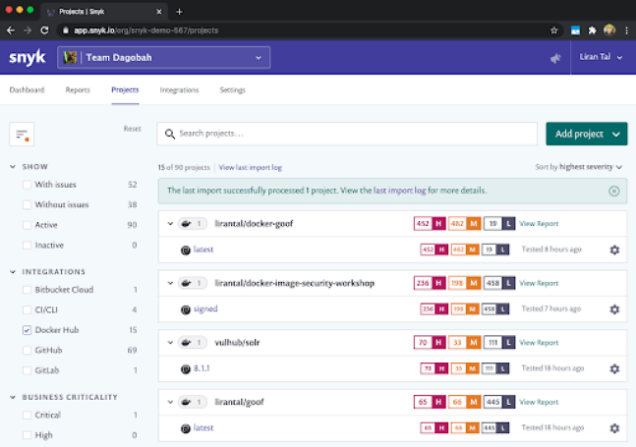Collapse the lirantal/docker-goof project group
Viewport: 636px width, 447px height.
[x=170, y=223]
